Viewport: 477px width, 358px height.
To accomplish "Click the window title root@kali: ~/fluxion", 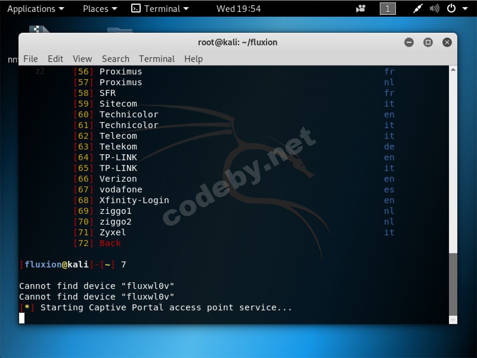I will (x=238, y=42).
